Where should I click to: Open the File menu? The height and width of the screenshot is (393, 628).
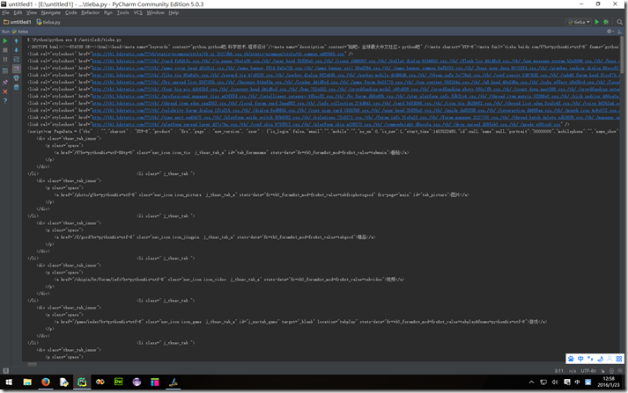pos(5,13)
